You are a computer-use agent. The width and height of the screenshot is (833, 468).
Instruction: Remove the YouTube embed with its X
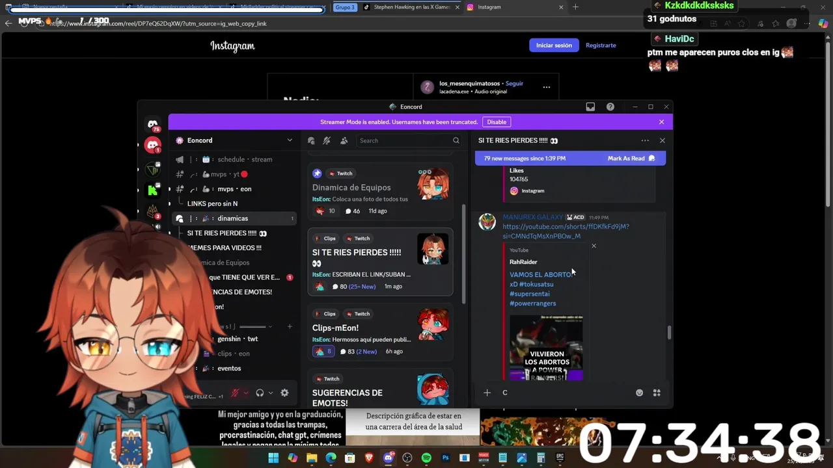tap(594, 246)
